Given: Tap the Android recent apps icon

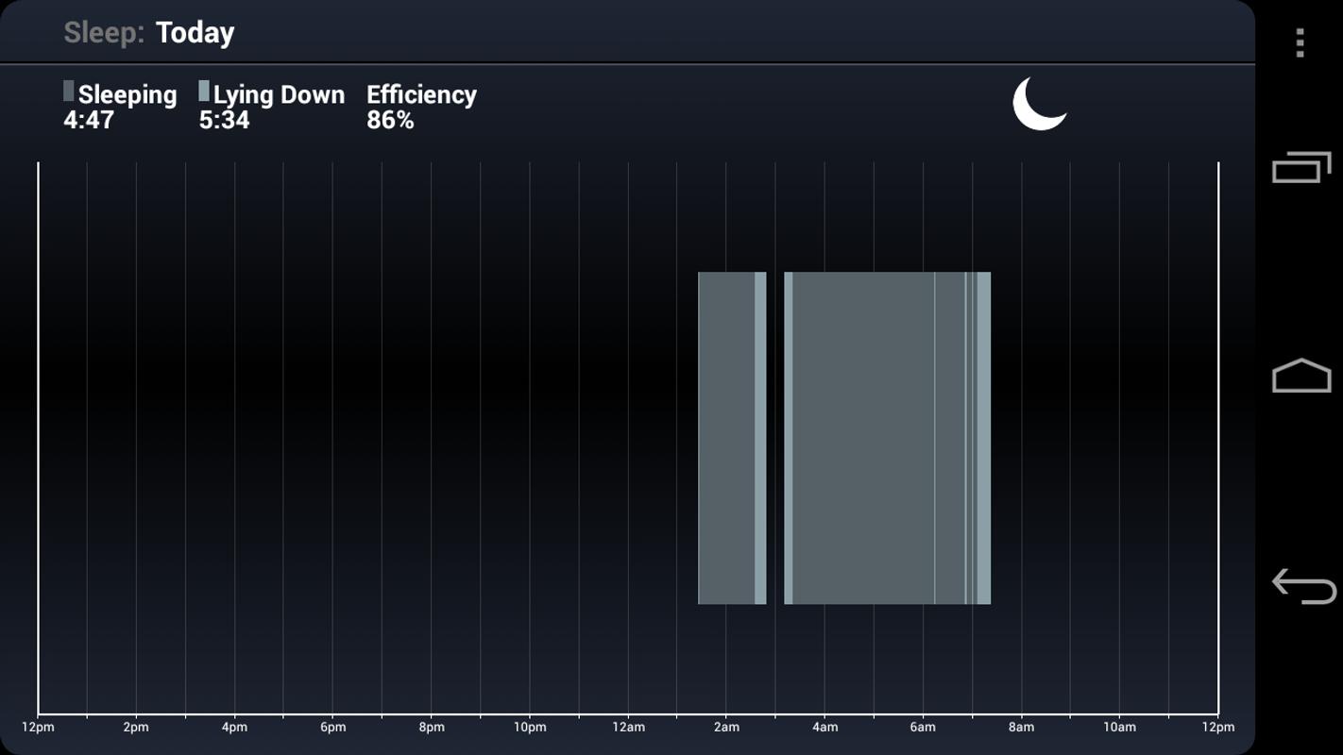Looking at the screenshot, I should tap(1301, 167).
